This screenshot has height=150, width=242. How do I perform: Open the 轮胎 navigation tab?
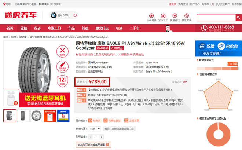pos(24,28)
